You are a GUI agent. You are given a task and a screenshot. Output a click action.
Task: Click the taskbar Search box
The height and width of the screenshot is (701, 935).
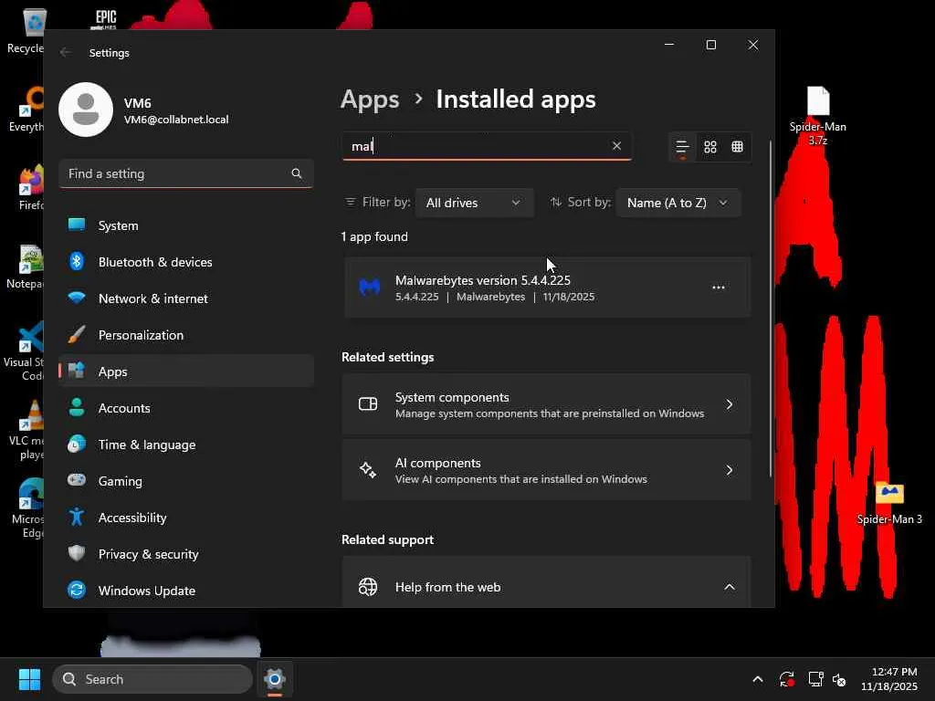click(152, 679)
